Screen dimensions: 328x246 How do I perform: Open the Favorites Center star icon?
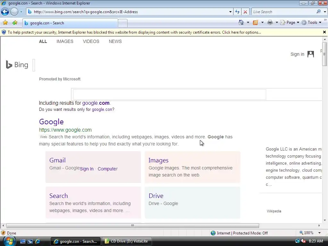(5, 23)
